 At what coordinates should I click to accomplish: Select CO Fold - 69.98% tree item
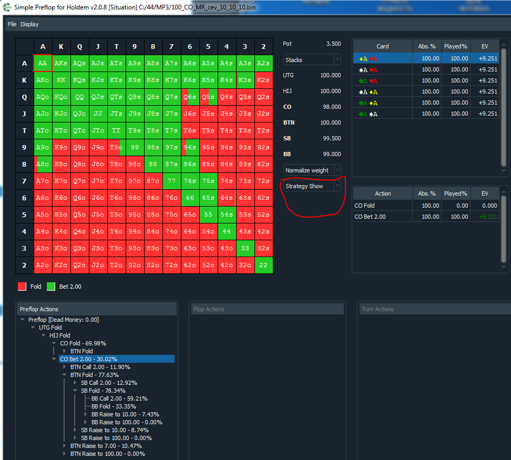(83, 343)
